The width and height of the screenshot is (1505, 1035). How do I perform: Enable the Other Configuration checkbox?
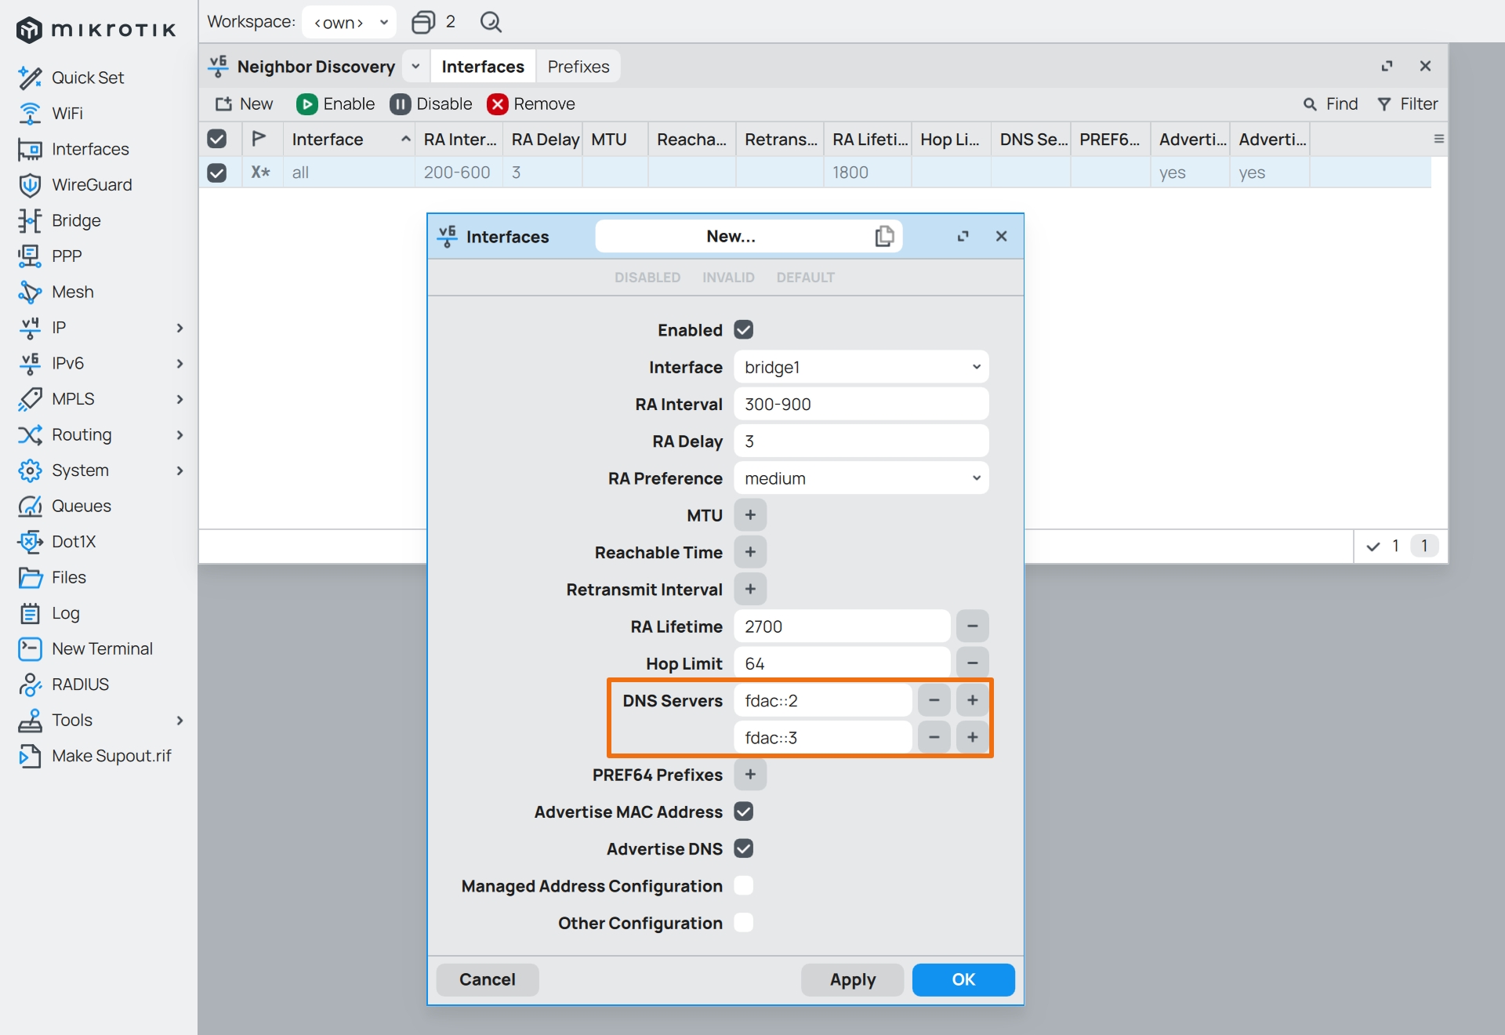744,923
